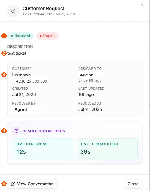Viewport: 150px width, 191px height.
Task: Close the dialog with the X icon
Action: coord(142,5)
